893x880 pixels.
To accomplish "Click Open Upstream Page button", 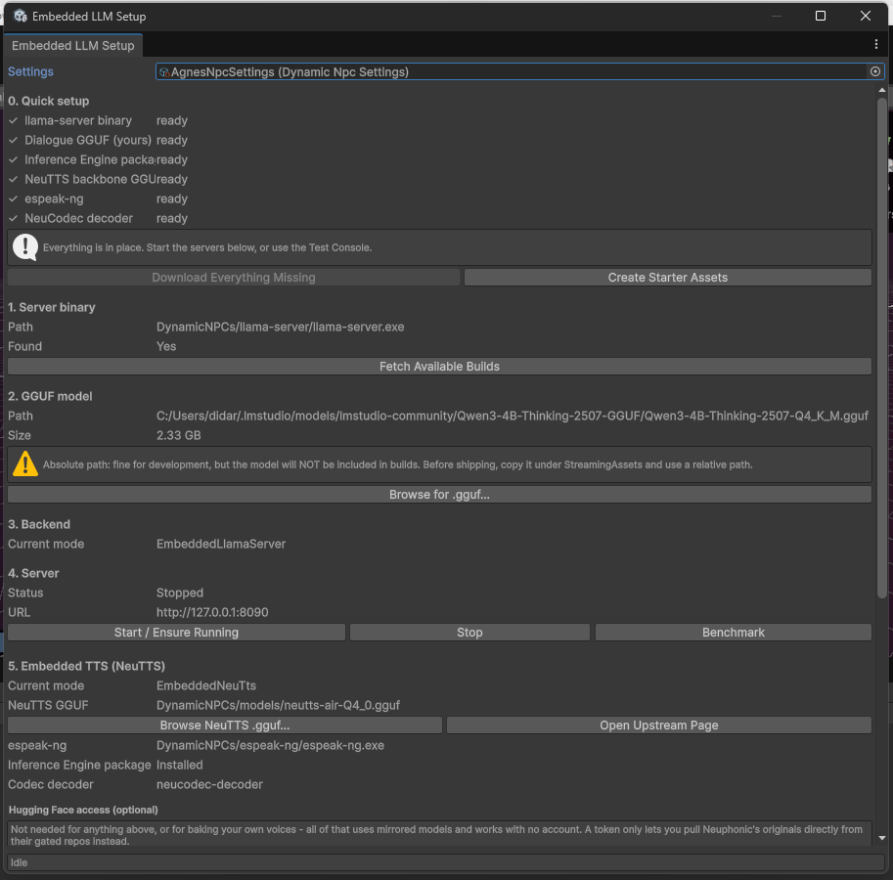I will pos(659,726).
